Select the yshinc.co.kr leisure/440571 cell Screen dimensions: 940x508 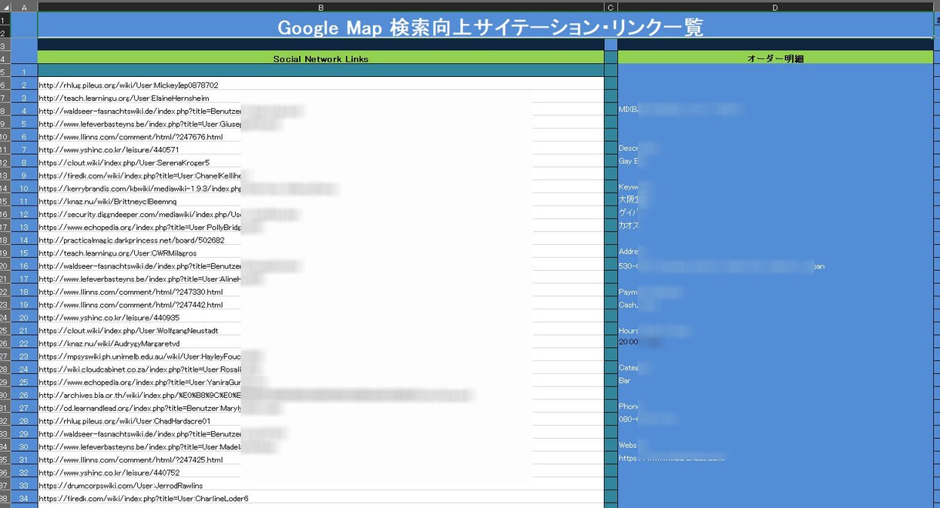coord(321,149)
